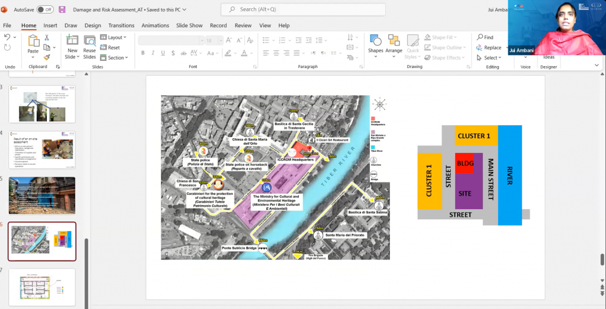Switch to the Transitions tab
Viewport: 606px width, 309px height.
[121, 25]
